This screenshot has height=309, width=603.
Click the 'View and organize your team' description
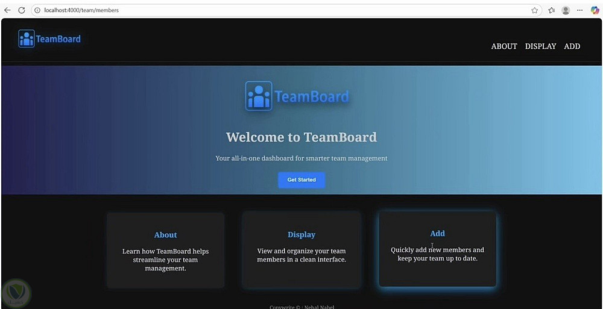click(301, 255)
